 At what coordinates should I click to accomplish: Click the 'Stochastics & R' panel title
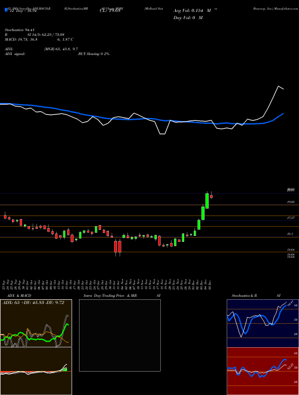tap(245, 296)
